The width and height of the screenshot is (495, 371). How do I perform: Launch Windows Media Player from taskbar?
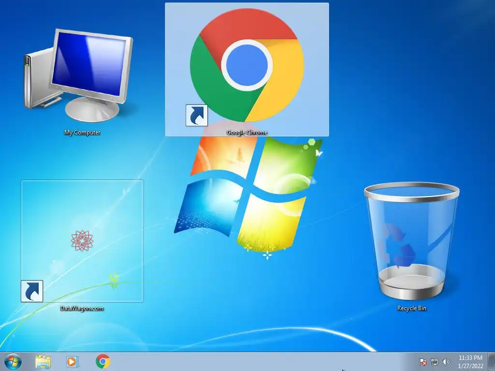click(x=73, y=361)
